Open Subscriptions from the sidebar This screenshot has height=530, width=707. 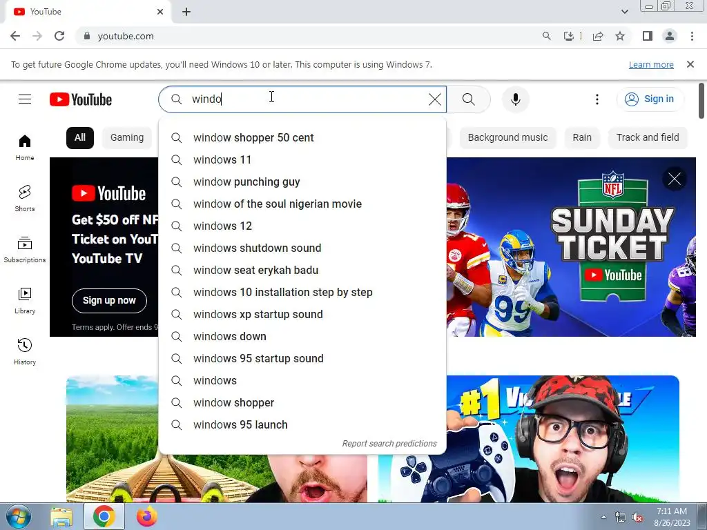(x=25, y=249)
